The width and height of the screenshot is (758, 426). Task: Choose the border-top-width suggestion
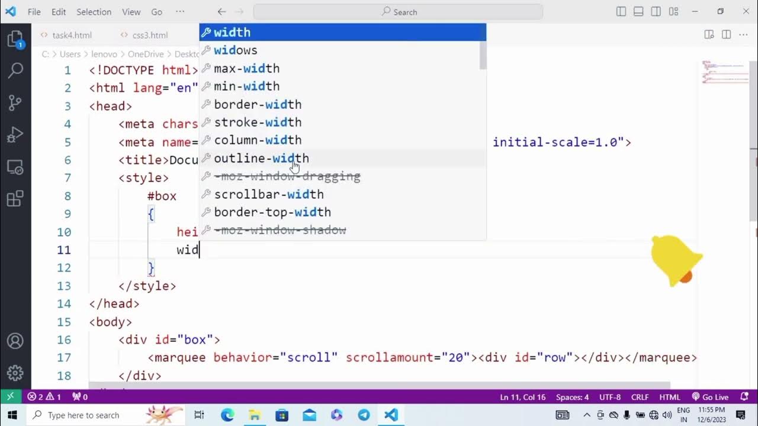[342, 212]
